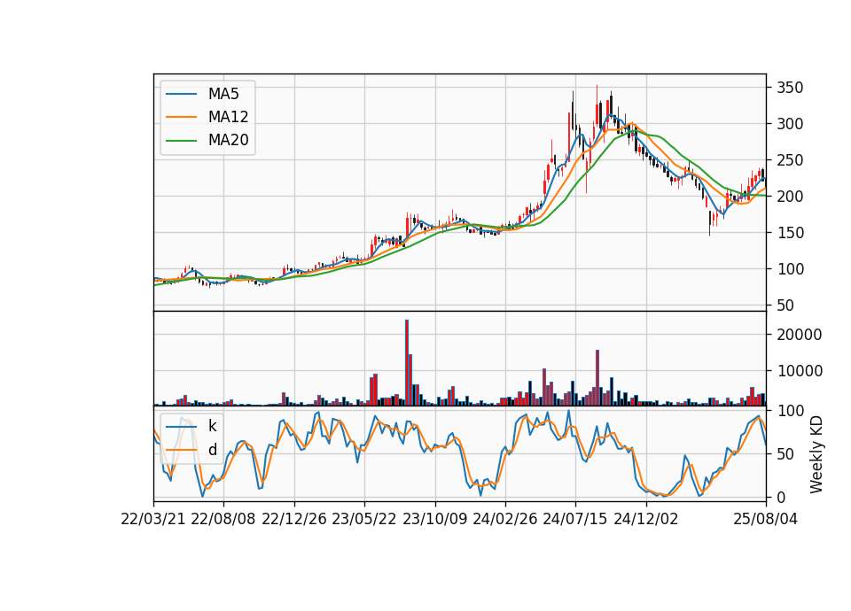The image size is (851, 611).
Task: Click the 24/07/15 date tick label
Action: coord(575,519)
